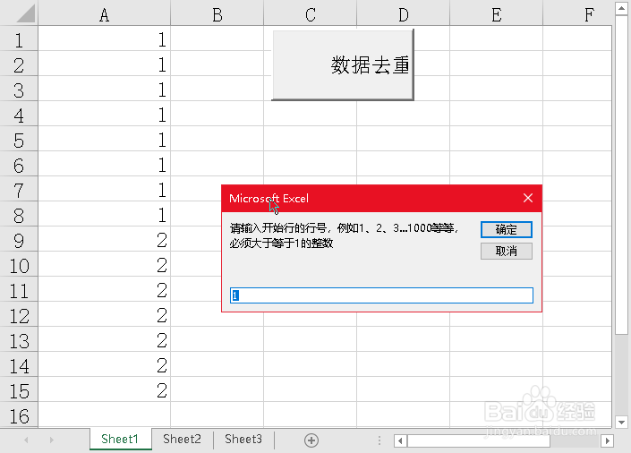Click vertical scrollbar up arrow
This screenshot has width=631, height=453.
(x=621, y=9)
